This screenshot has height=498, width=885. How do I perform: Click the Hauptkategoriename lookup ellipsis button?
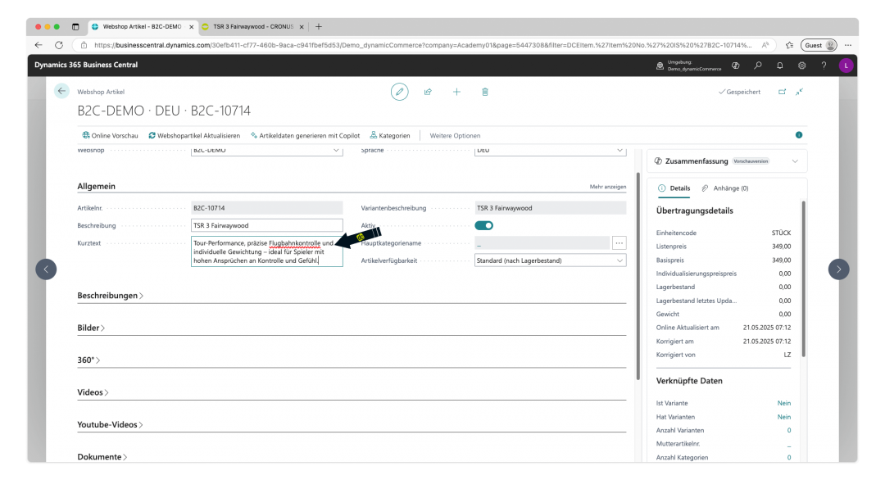[x=619, y=243]
